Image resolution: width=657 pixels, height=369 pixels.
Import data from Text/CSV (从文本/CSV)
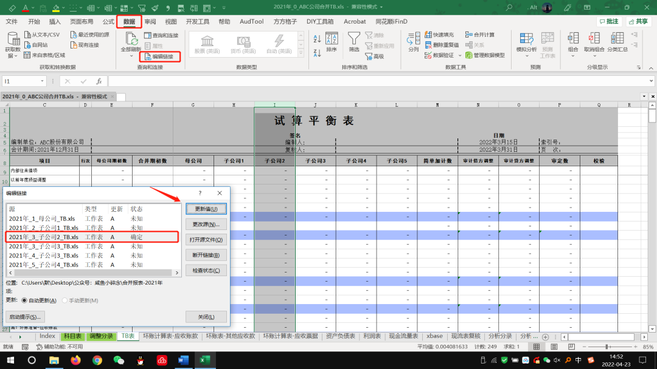click(42, 35)
